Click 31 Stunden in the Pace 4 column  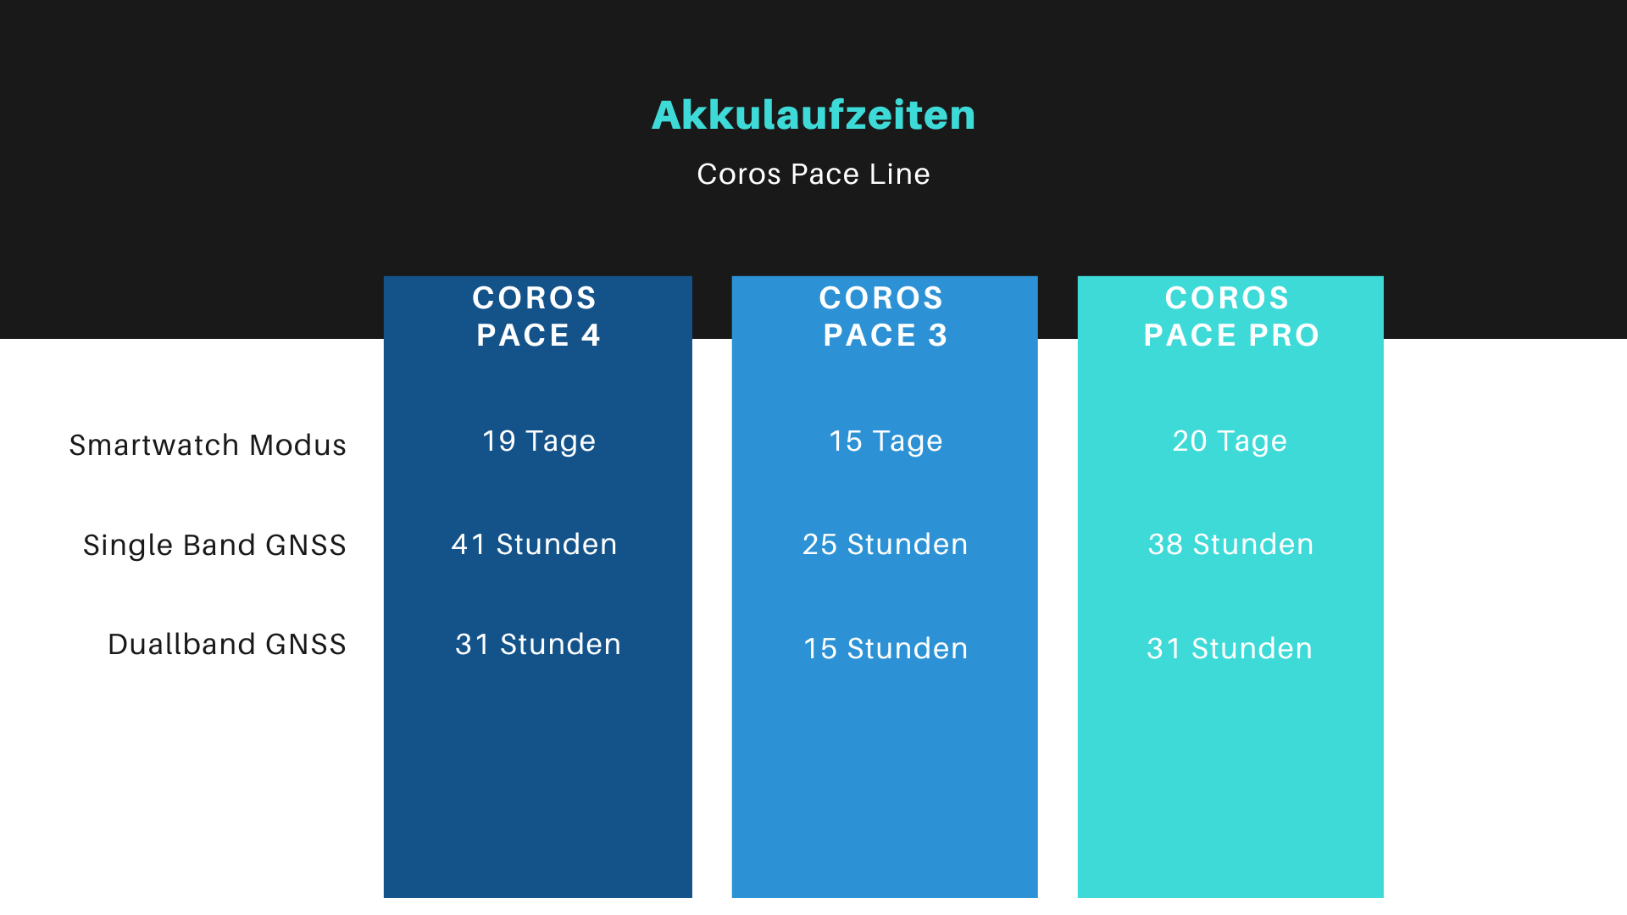(x=538, y=645)
